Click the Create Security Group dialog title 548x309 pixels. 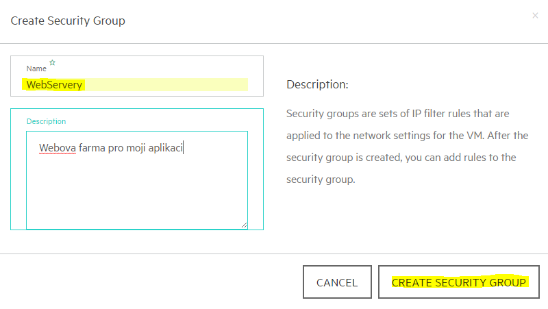click(x=68, y=21)
